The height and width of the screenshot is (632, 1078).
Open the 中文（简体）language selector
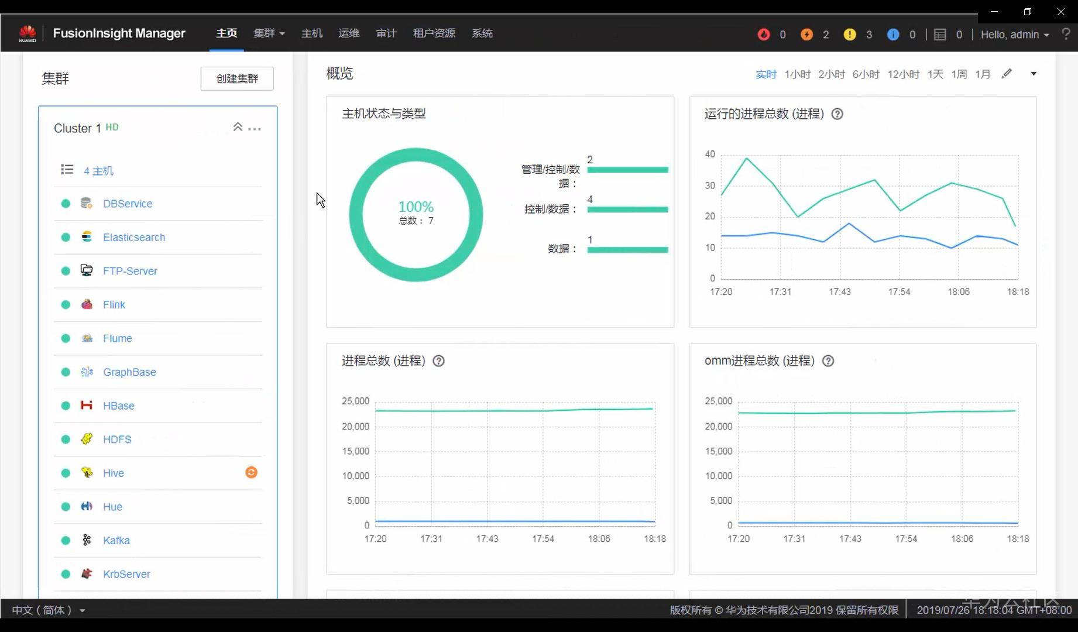coord(49,610)
